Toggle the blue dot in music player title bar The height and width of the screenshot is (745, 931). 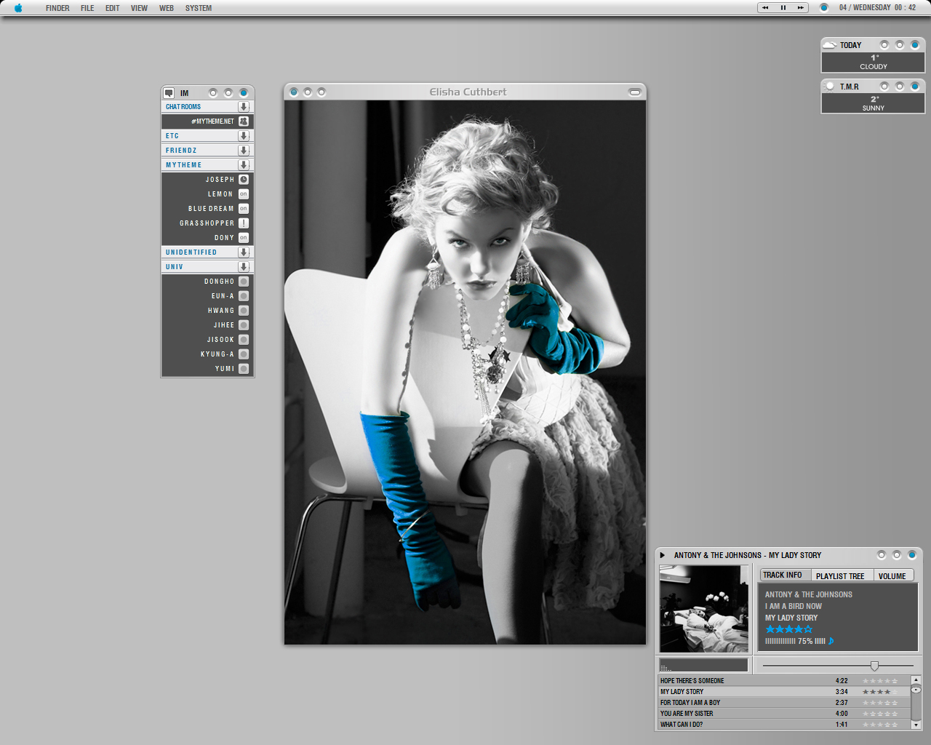(911, 555)
